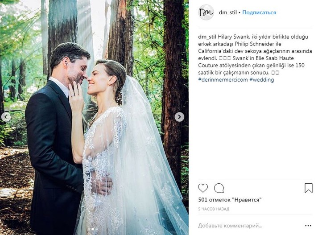The height and width of the screenshot is (235, 318).
Task: Click the wedding photo of the couple
Action: point(94,118)
